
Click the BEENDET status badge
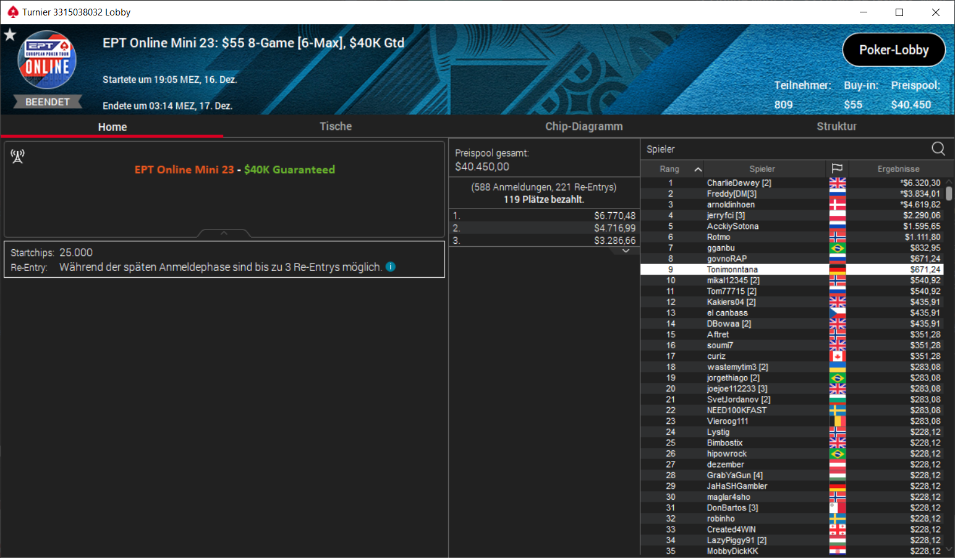pos(48,102)
